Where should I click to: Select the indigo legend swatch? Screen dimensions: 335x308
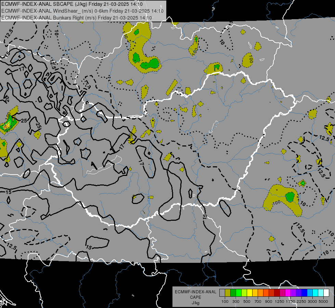(x=299, y=293)
